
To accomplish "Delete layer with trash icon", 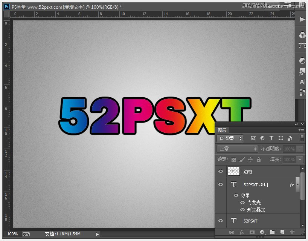I will (x=292, y=232).
